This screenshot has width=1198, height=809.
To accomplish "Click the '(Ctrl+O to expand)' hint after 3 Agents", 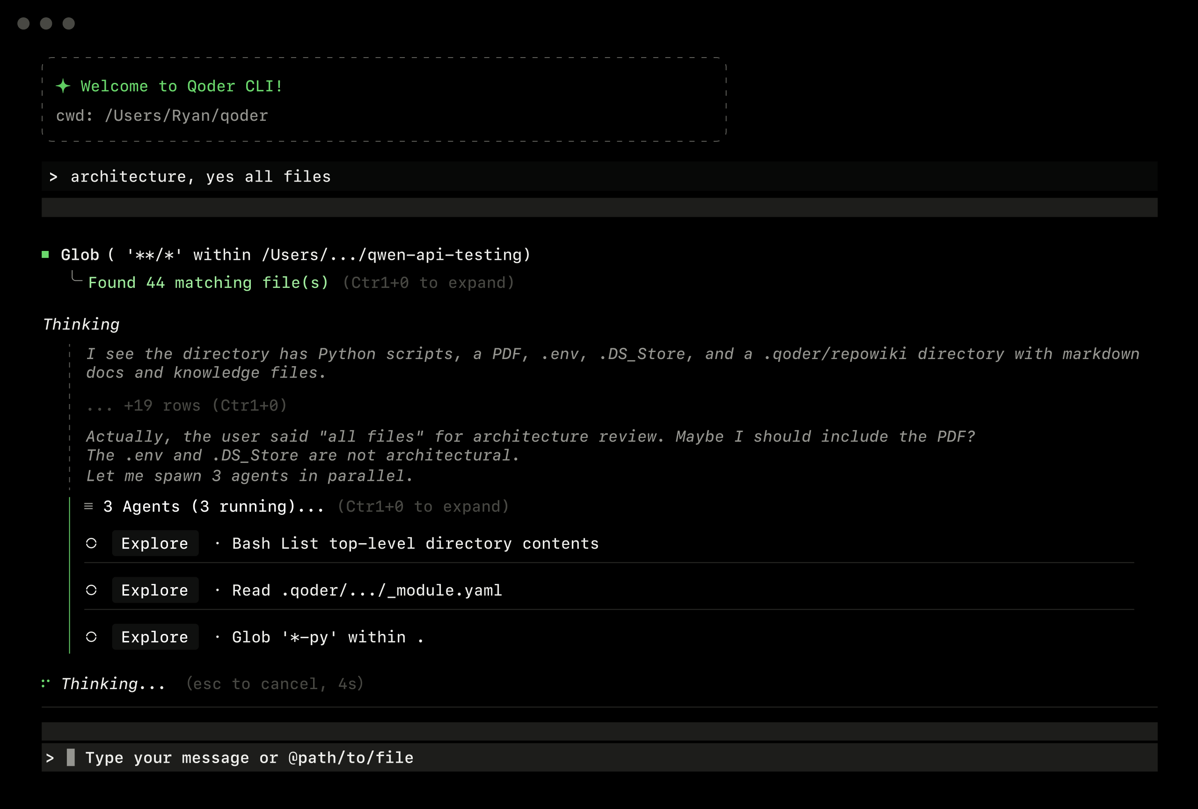I will tap(423, 507).
